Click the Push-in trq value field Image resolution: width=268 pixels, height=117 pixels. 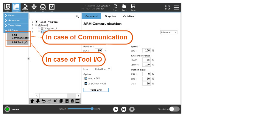[147, 84]
